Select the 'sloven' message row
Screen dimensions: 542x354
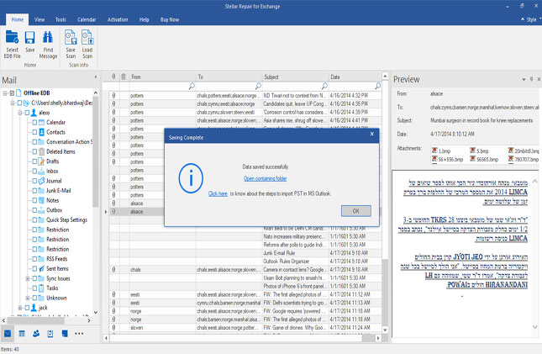(x=245, y=327)
